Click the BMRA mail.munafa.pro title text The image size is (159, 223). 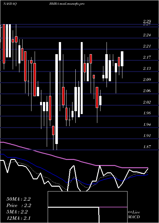point(67,4)
